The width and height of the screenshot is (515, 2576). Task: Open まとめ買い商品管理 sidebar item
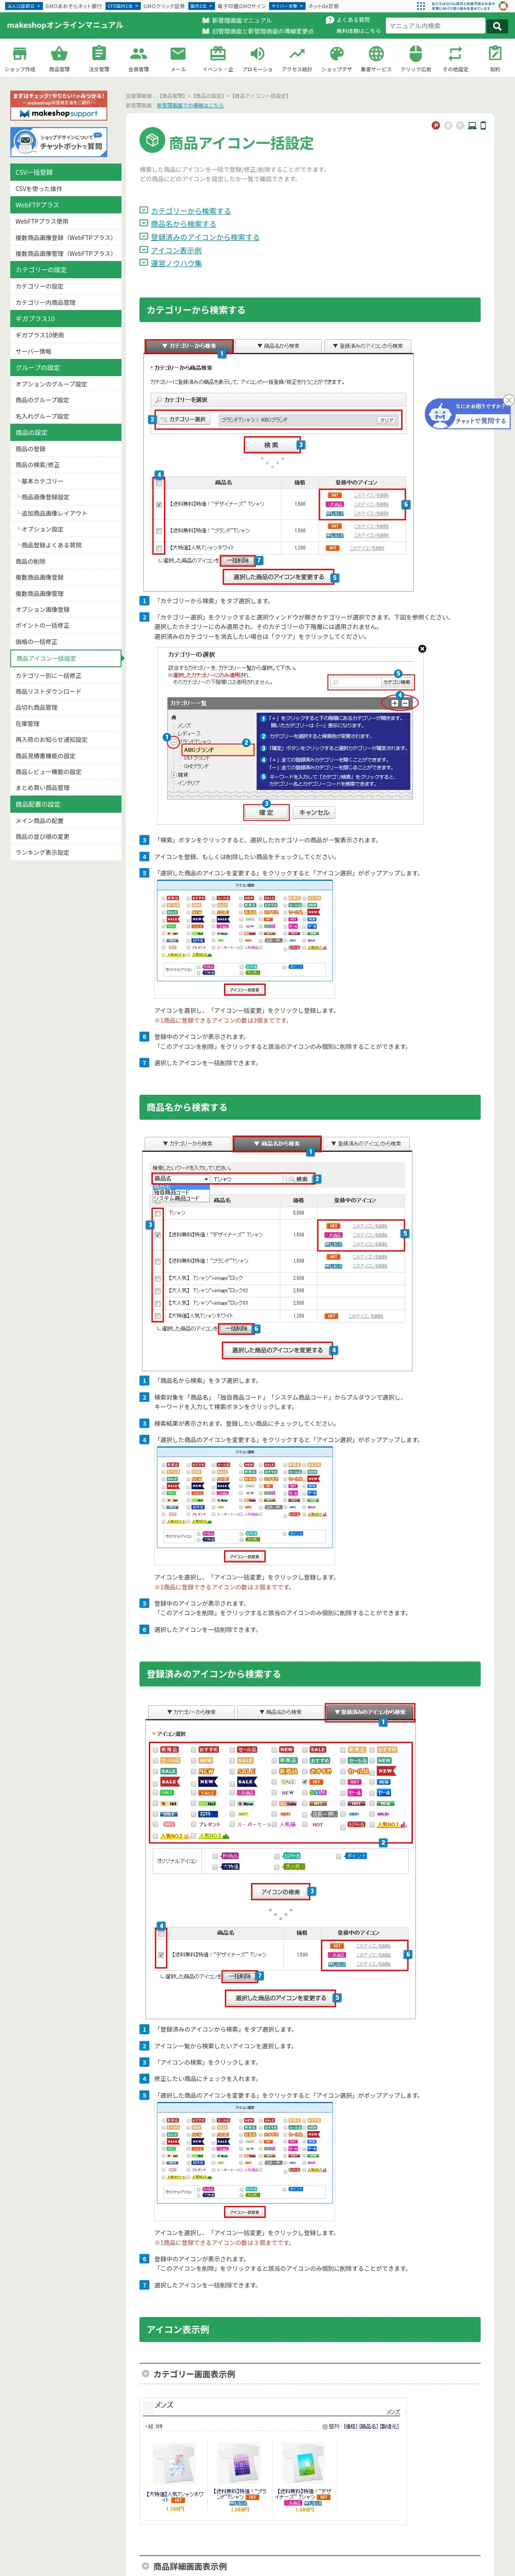coord(66,788)
